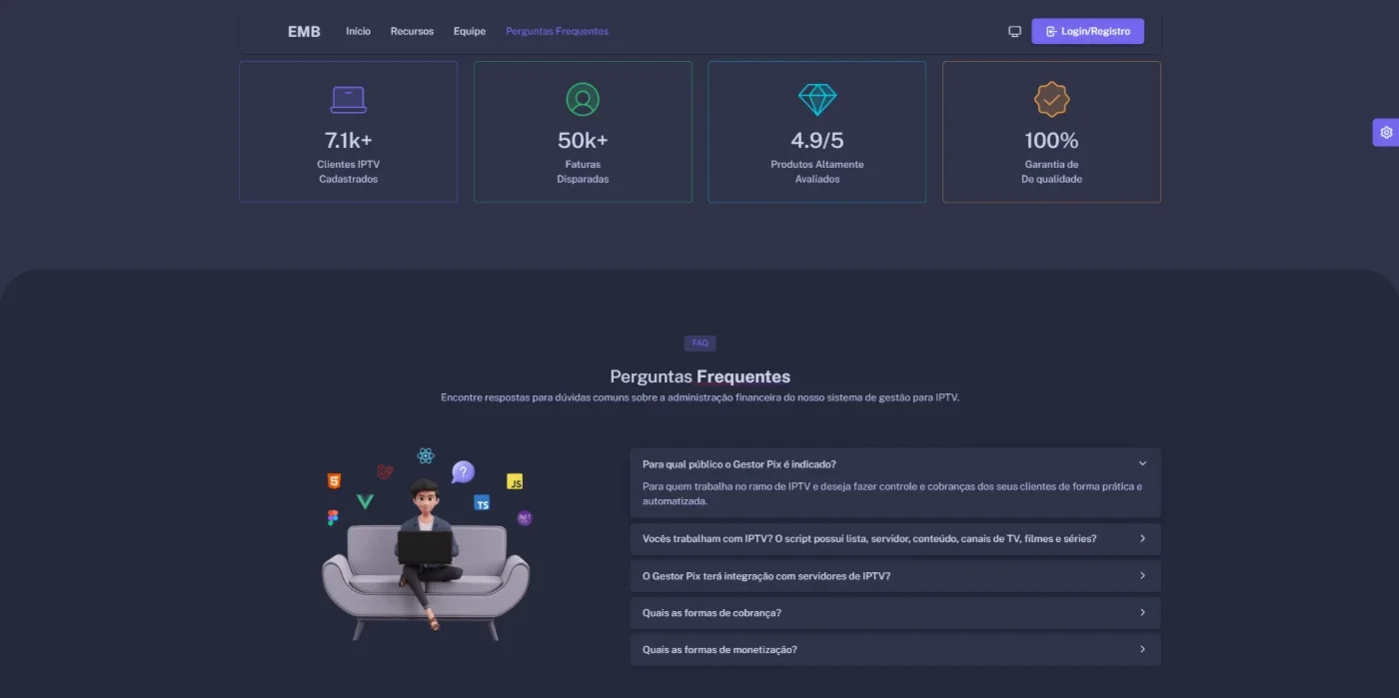The width and height of the screenshot is (1399, 698).
Task: Click the 'Encontre respostas para dúvidas comuns' subtitle
Action: pyautogui.click(x=699, y=397)
